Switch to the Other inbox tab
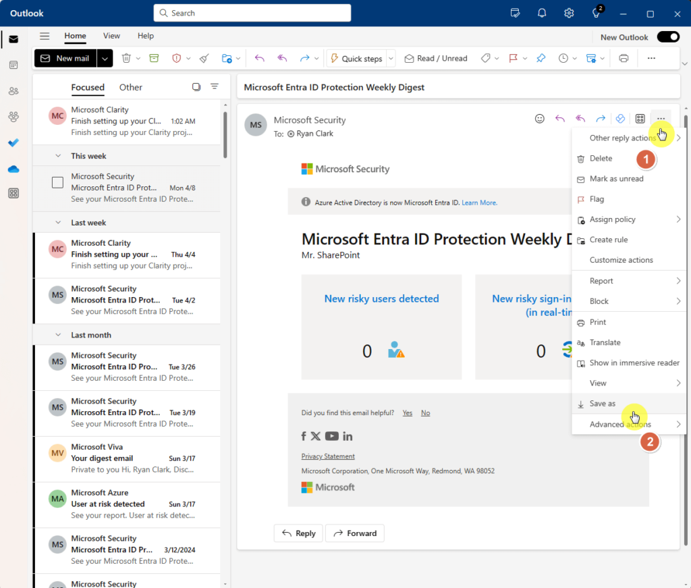This screenshot has width=691, height=588. [x=130, y=87]
